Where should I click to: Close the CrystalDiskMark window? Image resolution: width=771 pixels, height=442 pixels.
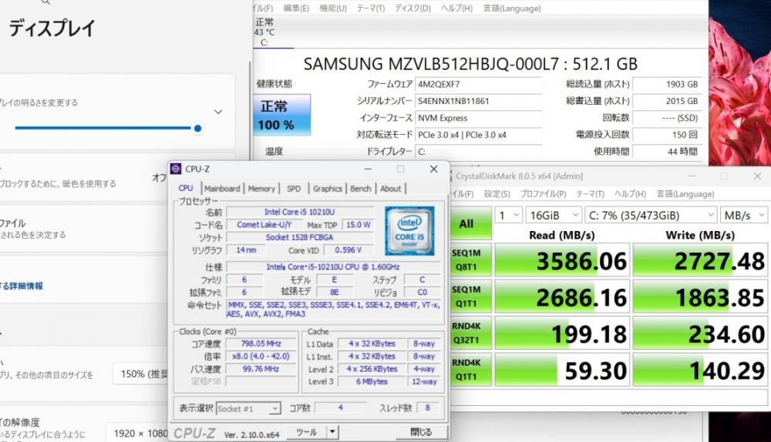click(757, 176)
